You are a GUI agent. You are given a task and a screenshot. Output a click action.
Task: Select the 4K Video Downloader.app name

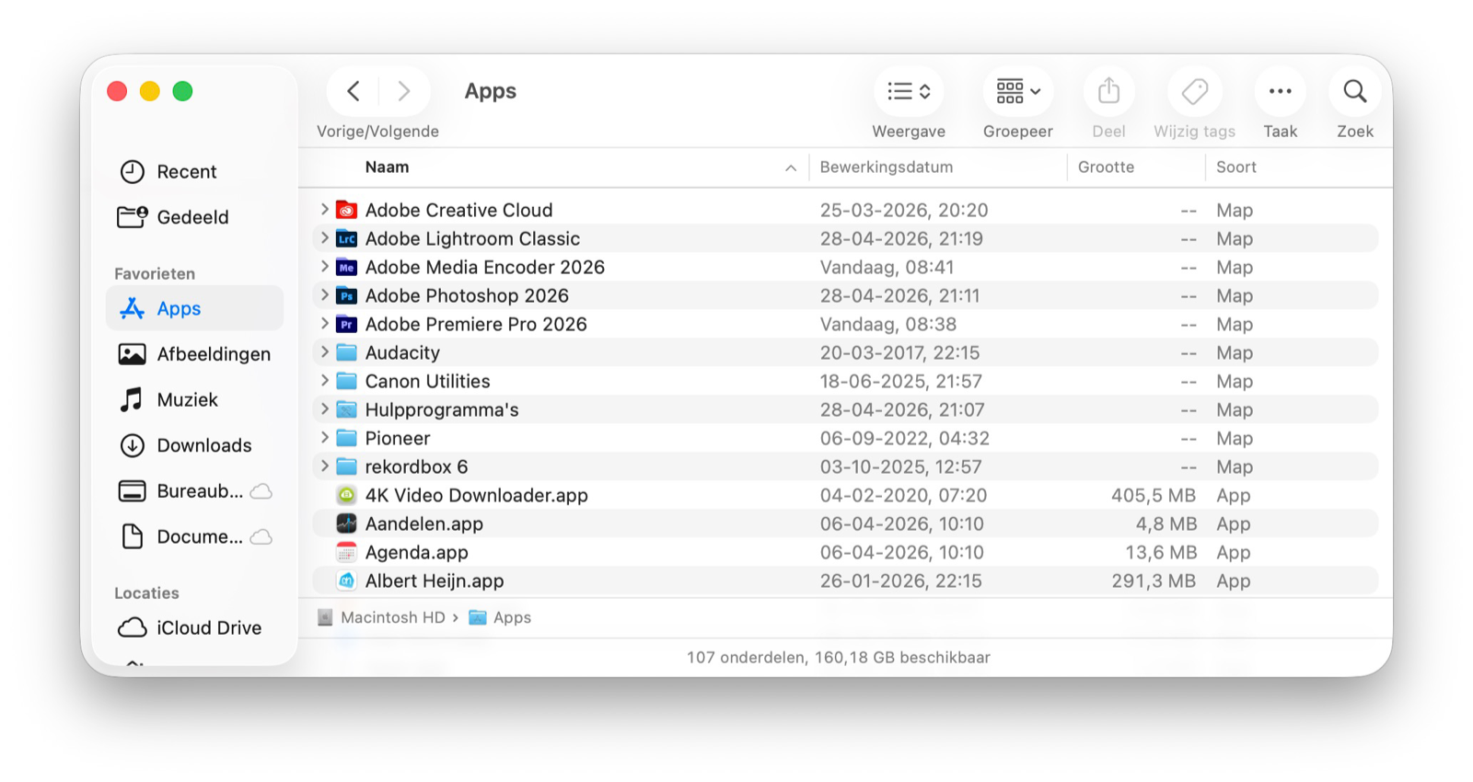476,495
